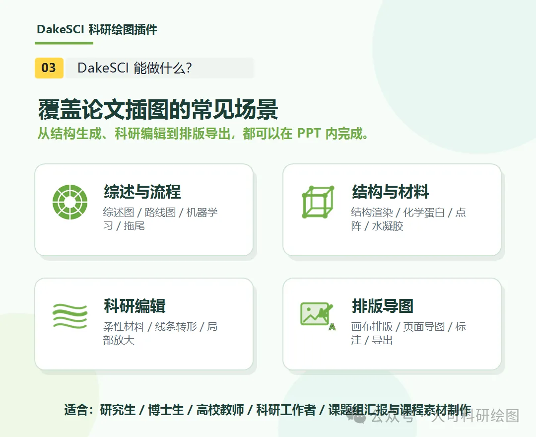The image size is (536, 437).
Task: Select the 科研编辑 card title
Action: [x=134, y=306]
